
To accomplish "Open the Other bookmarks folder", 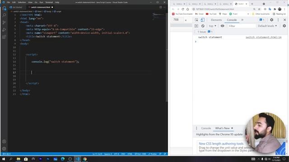I will tap(261, 14).
